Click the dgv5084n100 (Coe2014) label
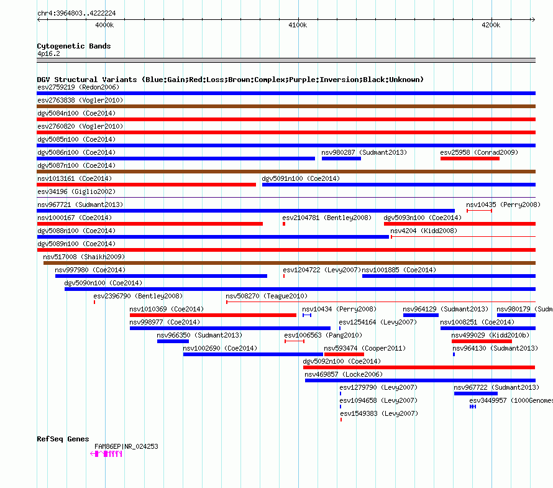 pyautogui.click(x=76, y=113)
